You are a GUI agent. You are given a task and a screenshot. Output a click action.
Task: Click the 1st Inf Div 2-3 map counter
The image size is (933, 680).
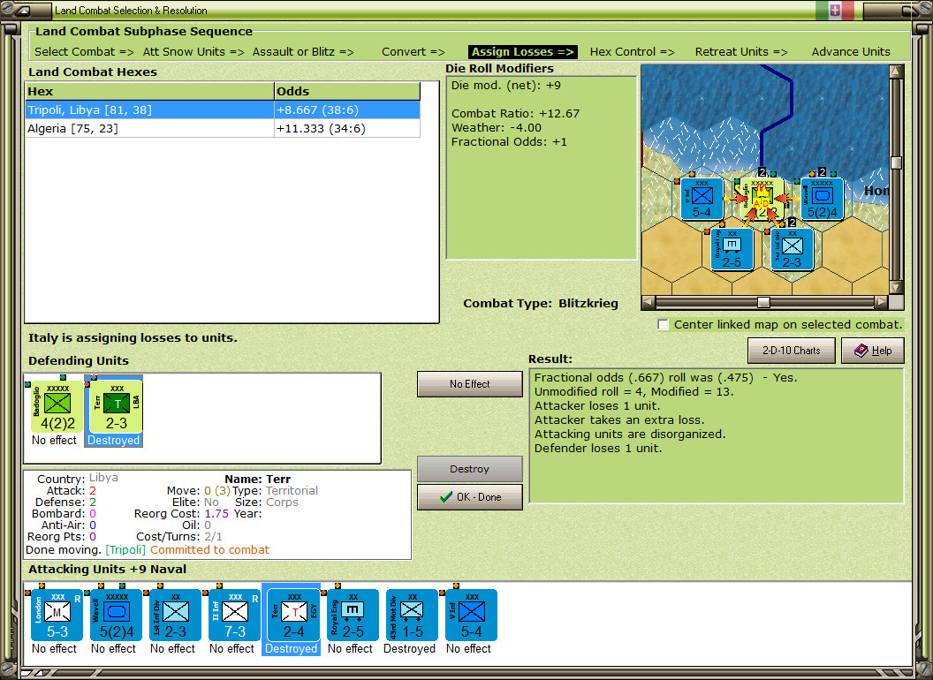pos(792,249)
